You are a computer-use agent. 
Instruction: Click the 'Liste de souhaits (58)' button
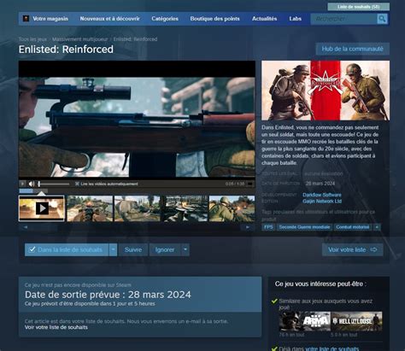coord(359,7)
